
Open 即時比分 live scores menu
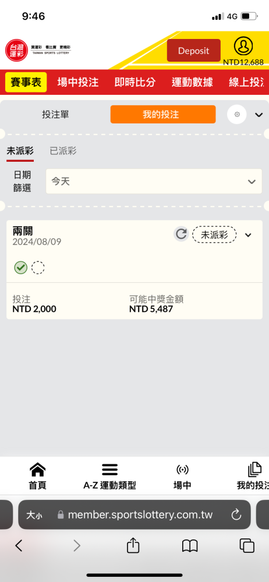[x=135, y=83]
